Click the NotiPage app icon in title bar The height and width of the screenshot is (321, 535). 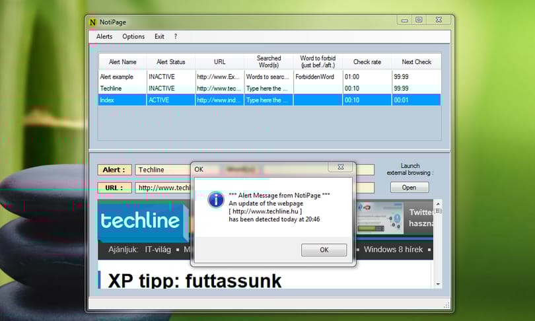click(92, 22)
